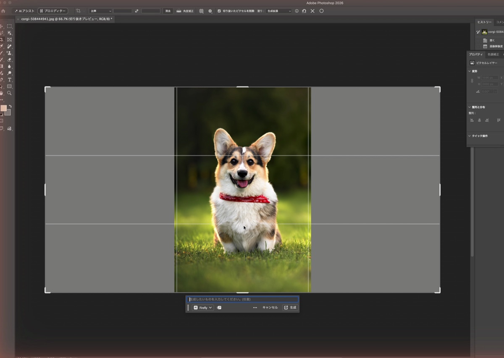Open the crop overlay grid options
The image size is (504, 358).
(201, 11)
